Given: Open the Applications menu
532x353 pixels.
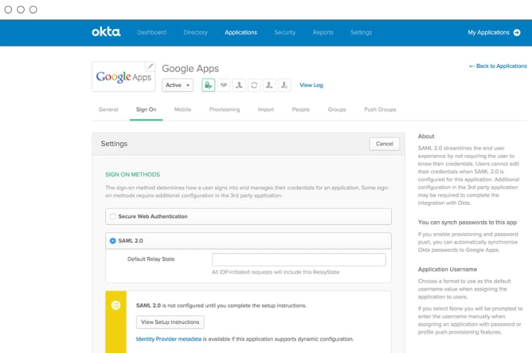Looking at the screenshot, I should [x=241, y=33].
